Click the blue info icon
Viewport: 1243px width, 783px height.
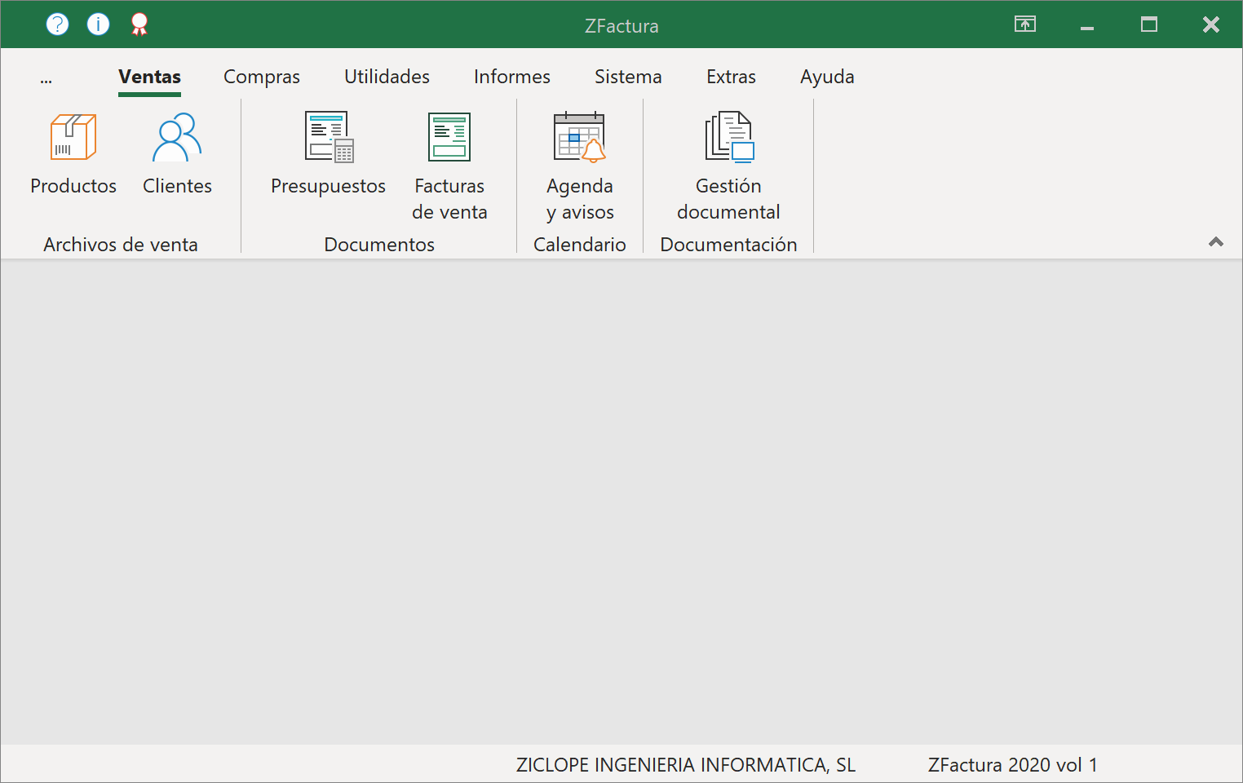click(98, 24)
